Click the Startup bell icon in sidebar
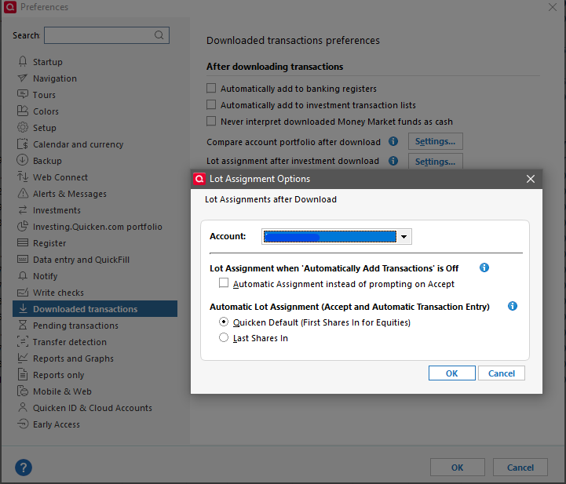Viewport: 566px width, 484px height. click(x=23, y=62)
